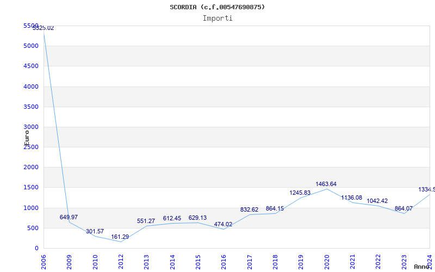Click the Euro axis title
The height and width of the screenshot is (272, 435).
pos(27,138)
